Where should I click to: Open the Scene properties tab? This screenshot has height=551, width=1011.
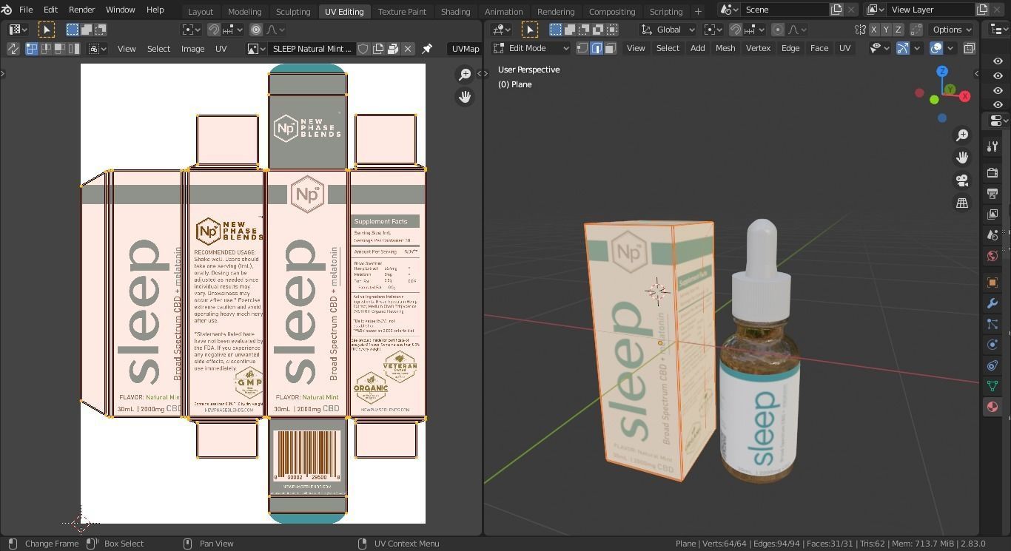click(x=992, y=234)
